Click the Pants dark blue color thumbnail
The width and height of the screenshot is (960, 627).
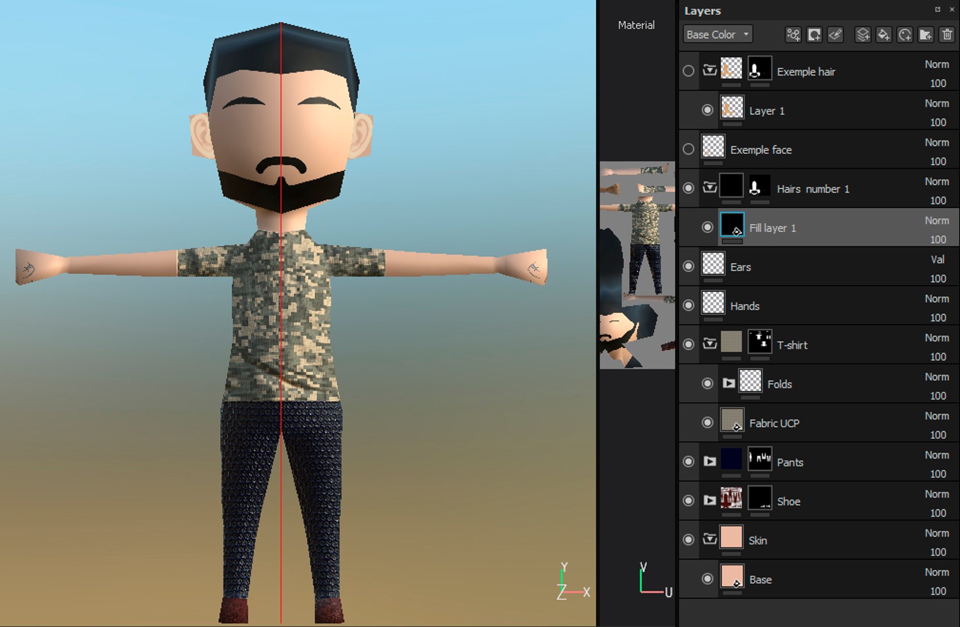point(731,459)
